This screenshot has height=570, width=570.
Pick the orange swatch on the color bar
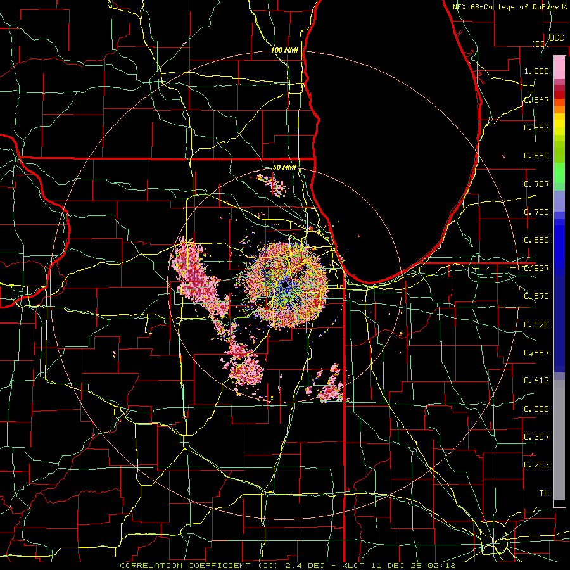pos(559,110)
